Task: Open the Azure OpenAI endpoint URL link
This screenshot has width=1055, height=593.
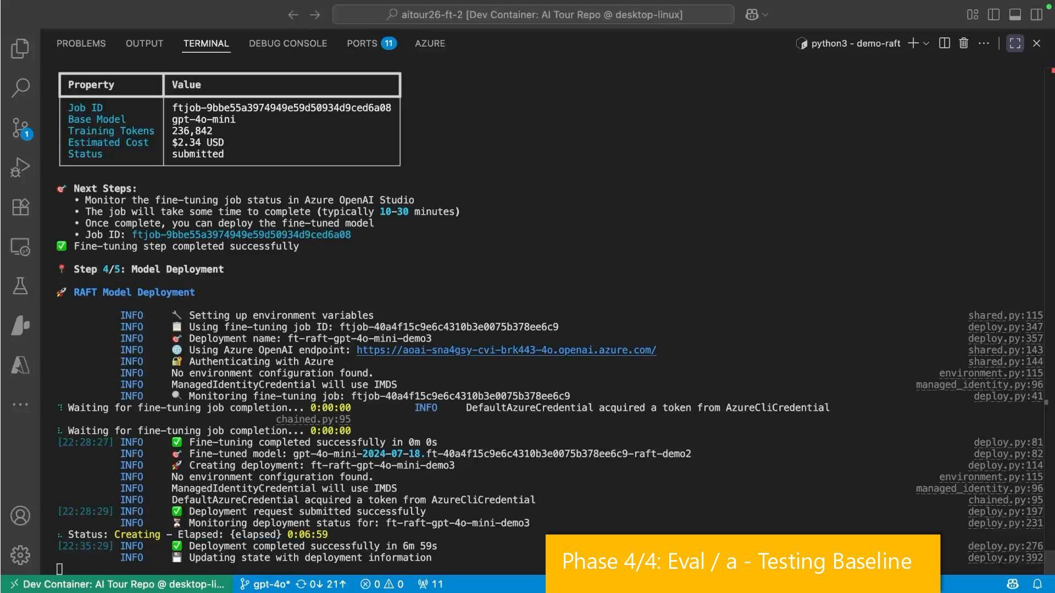Action: tap(506, 350)
